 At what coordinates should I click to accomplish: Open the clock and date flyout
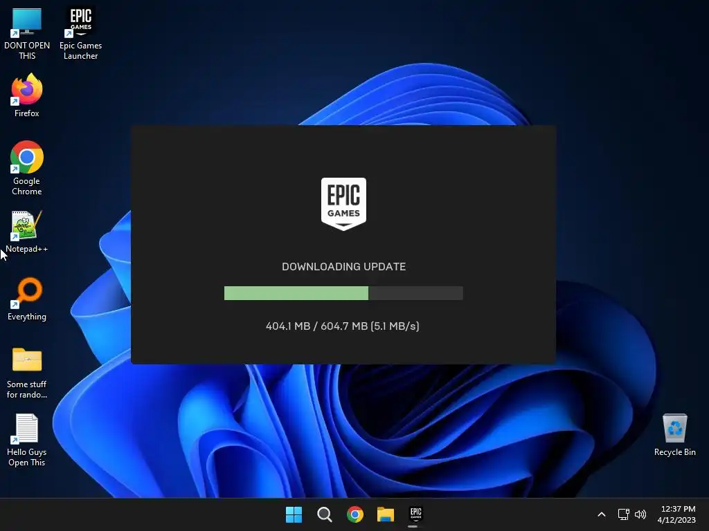click(x=677, y=514)
